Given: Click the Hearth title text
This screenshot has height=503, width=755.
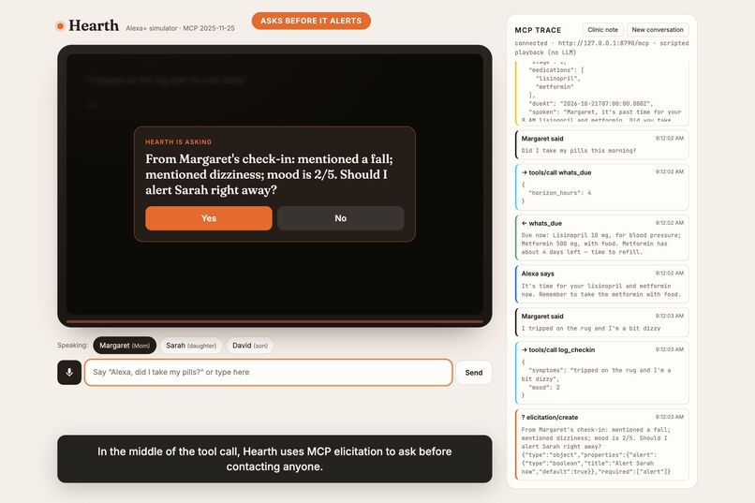Looking at the screenshot, I should (x=94, y=25).
